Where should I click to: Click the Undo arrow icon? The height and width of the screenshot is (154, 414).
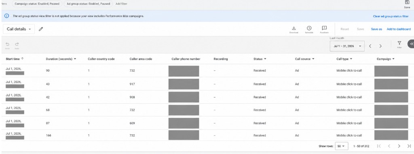(8, 44)
